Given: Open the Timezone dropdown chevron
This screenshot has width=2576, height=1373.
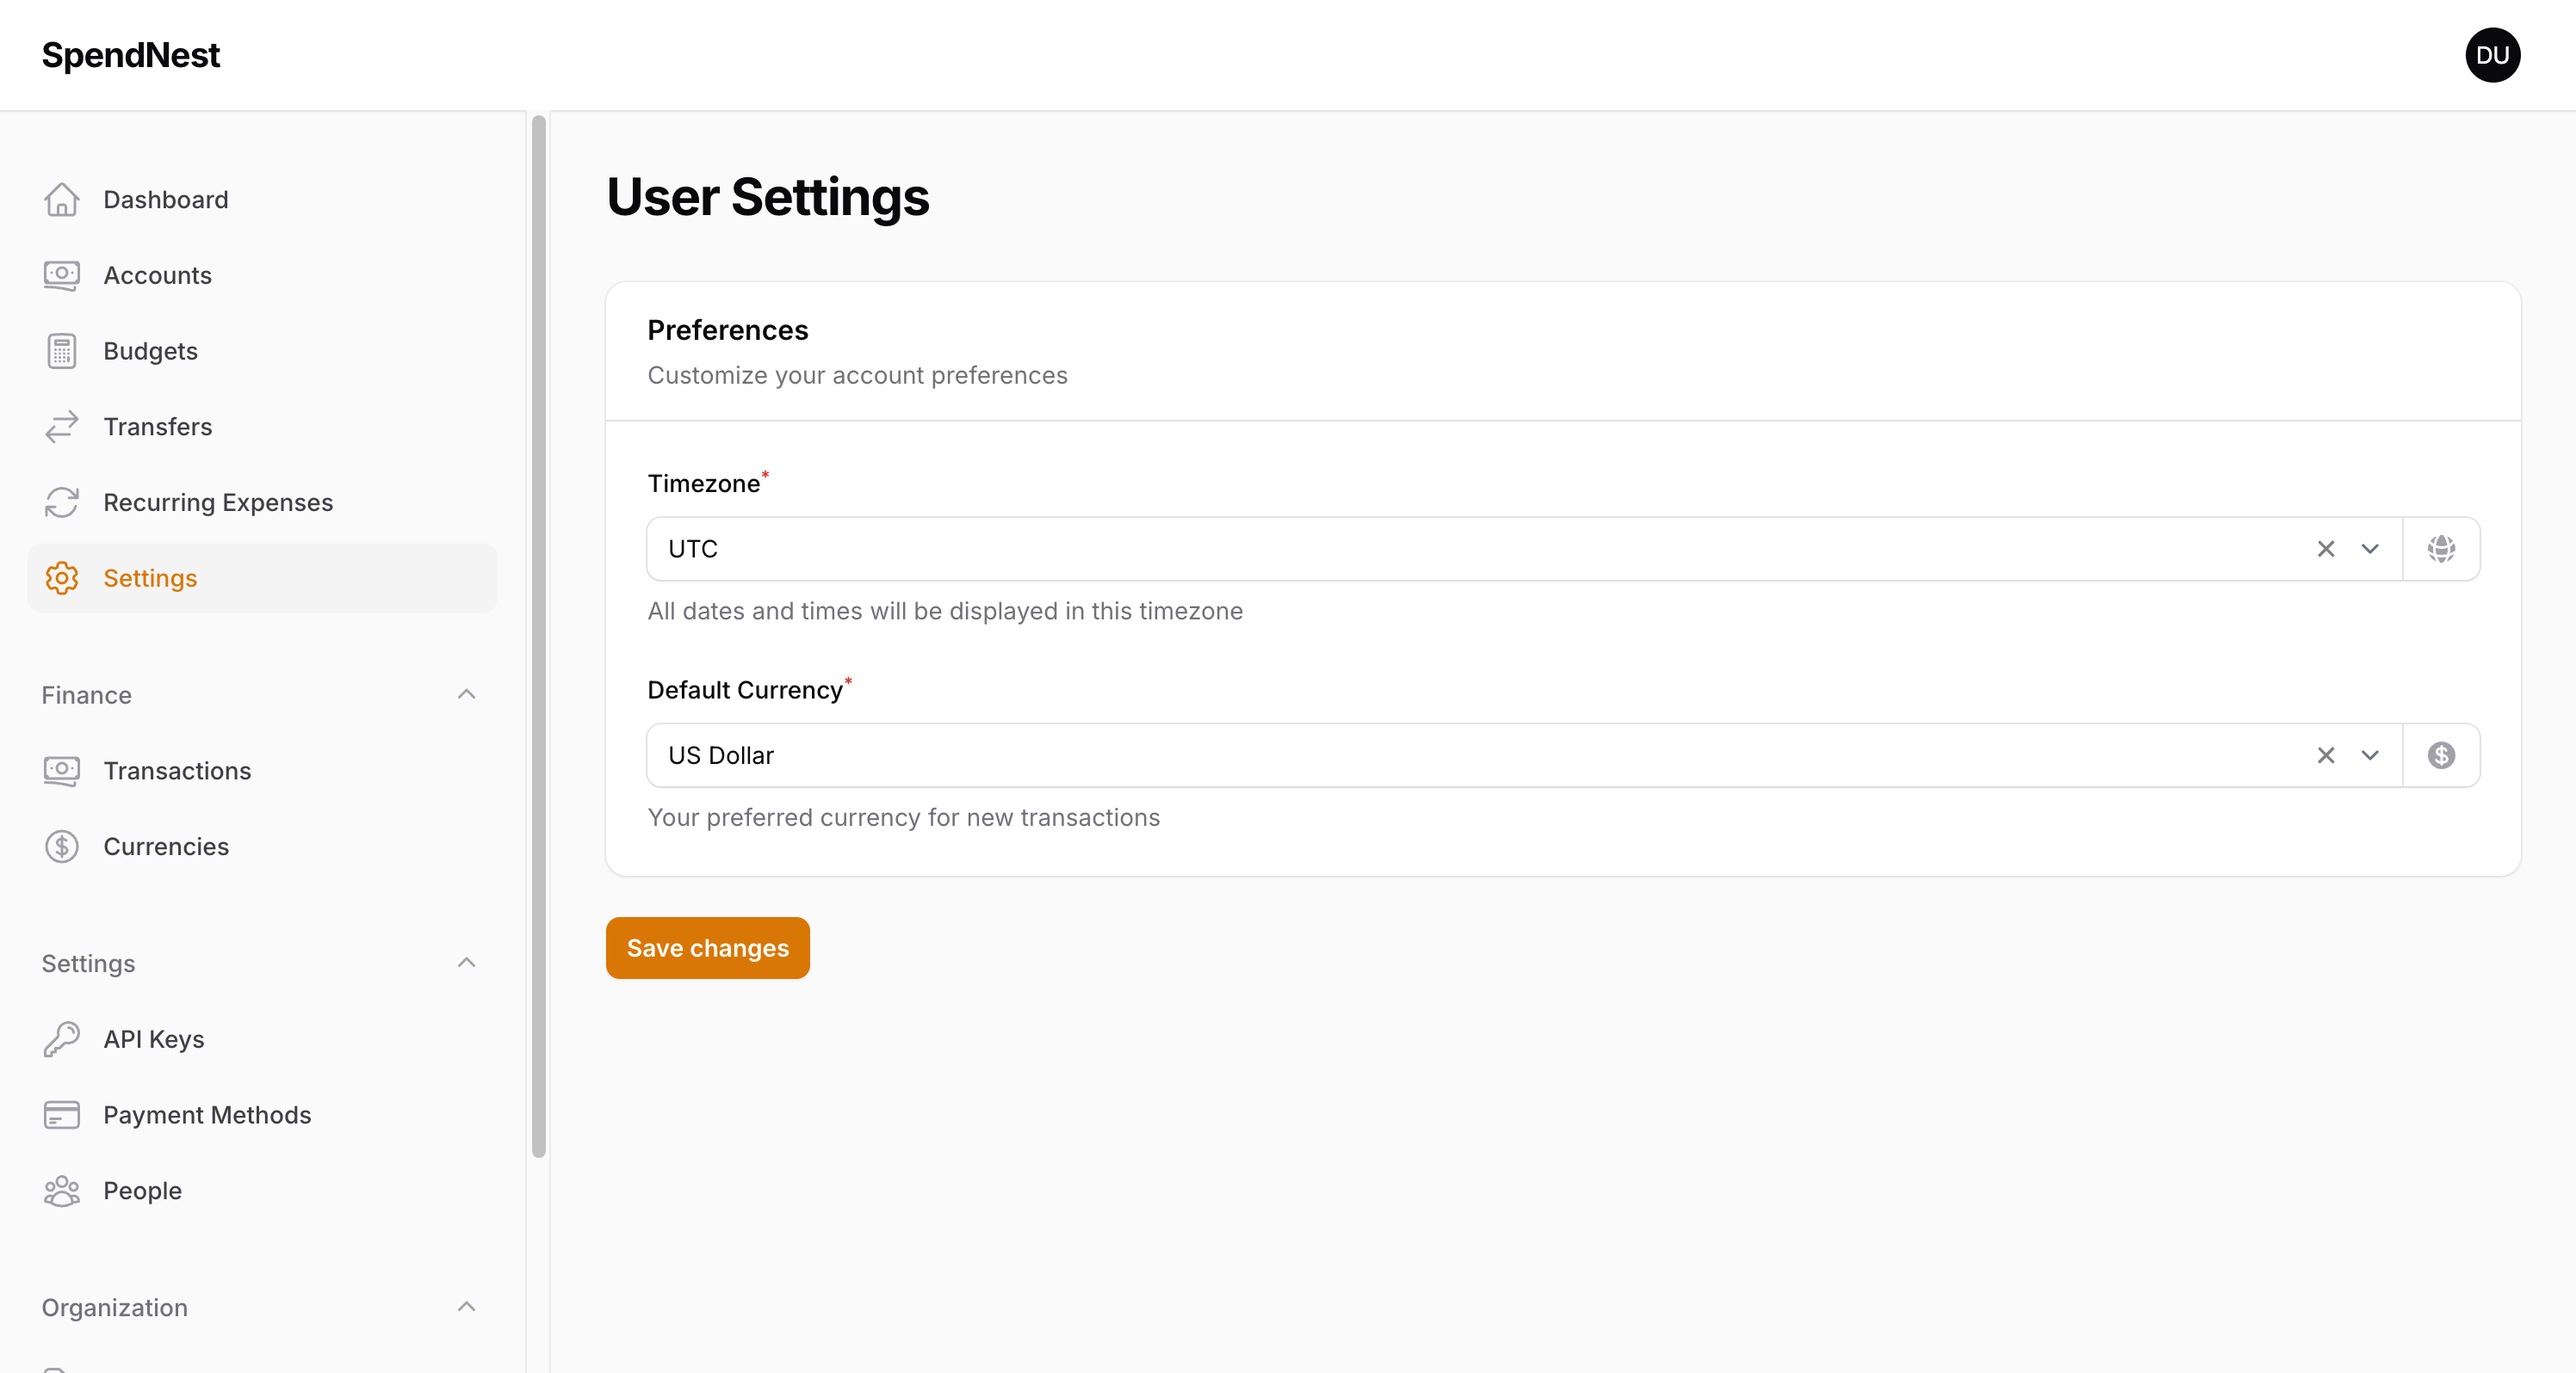Looking at the screenshot, I should click(x=2370, y=549).
